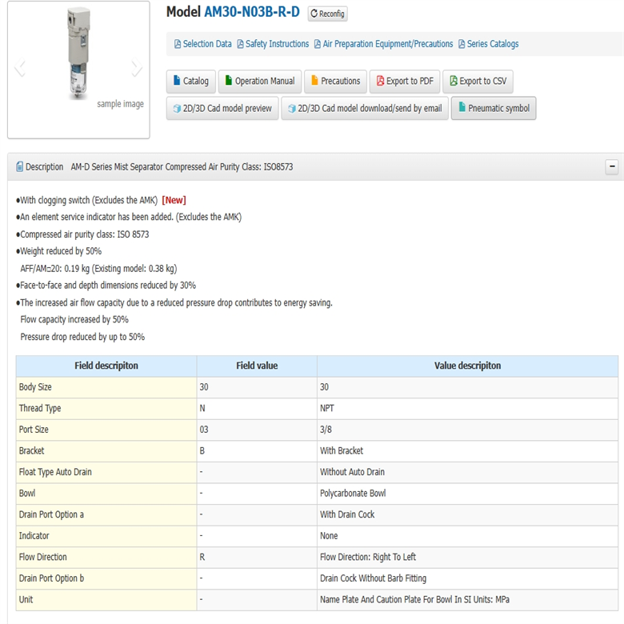The height and width of the screenshot is (624, 624).
Task: Click the 'Without Auto Drain' cell
Action: point(468,472)
